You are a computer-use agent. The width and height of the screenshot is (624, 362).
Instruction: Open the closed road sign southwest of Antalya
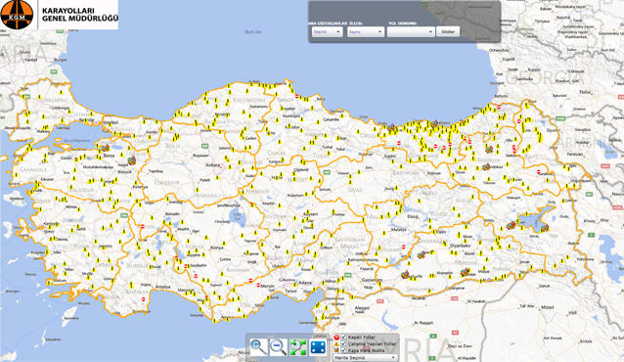[x=144, y=299]
